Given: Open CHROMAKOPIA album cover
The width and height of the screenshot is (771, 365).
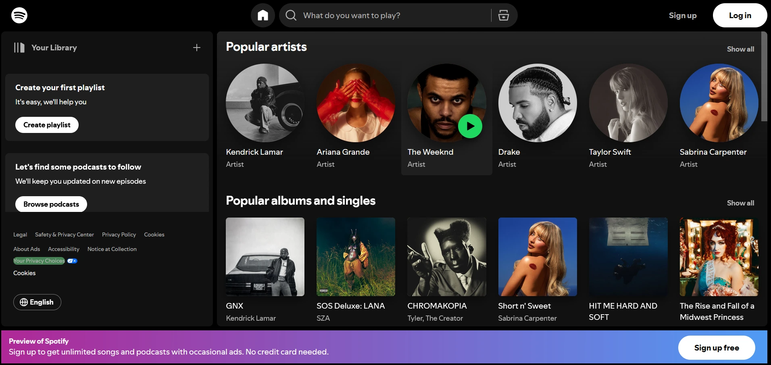Looking at the screenshot, I should 447,257.
